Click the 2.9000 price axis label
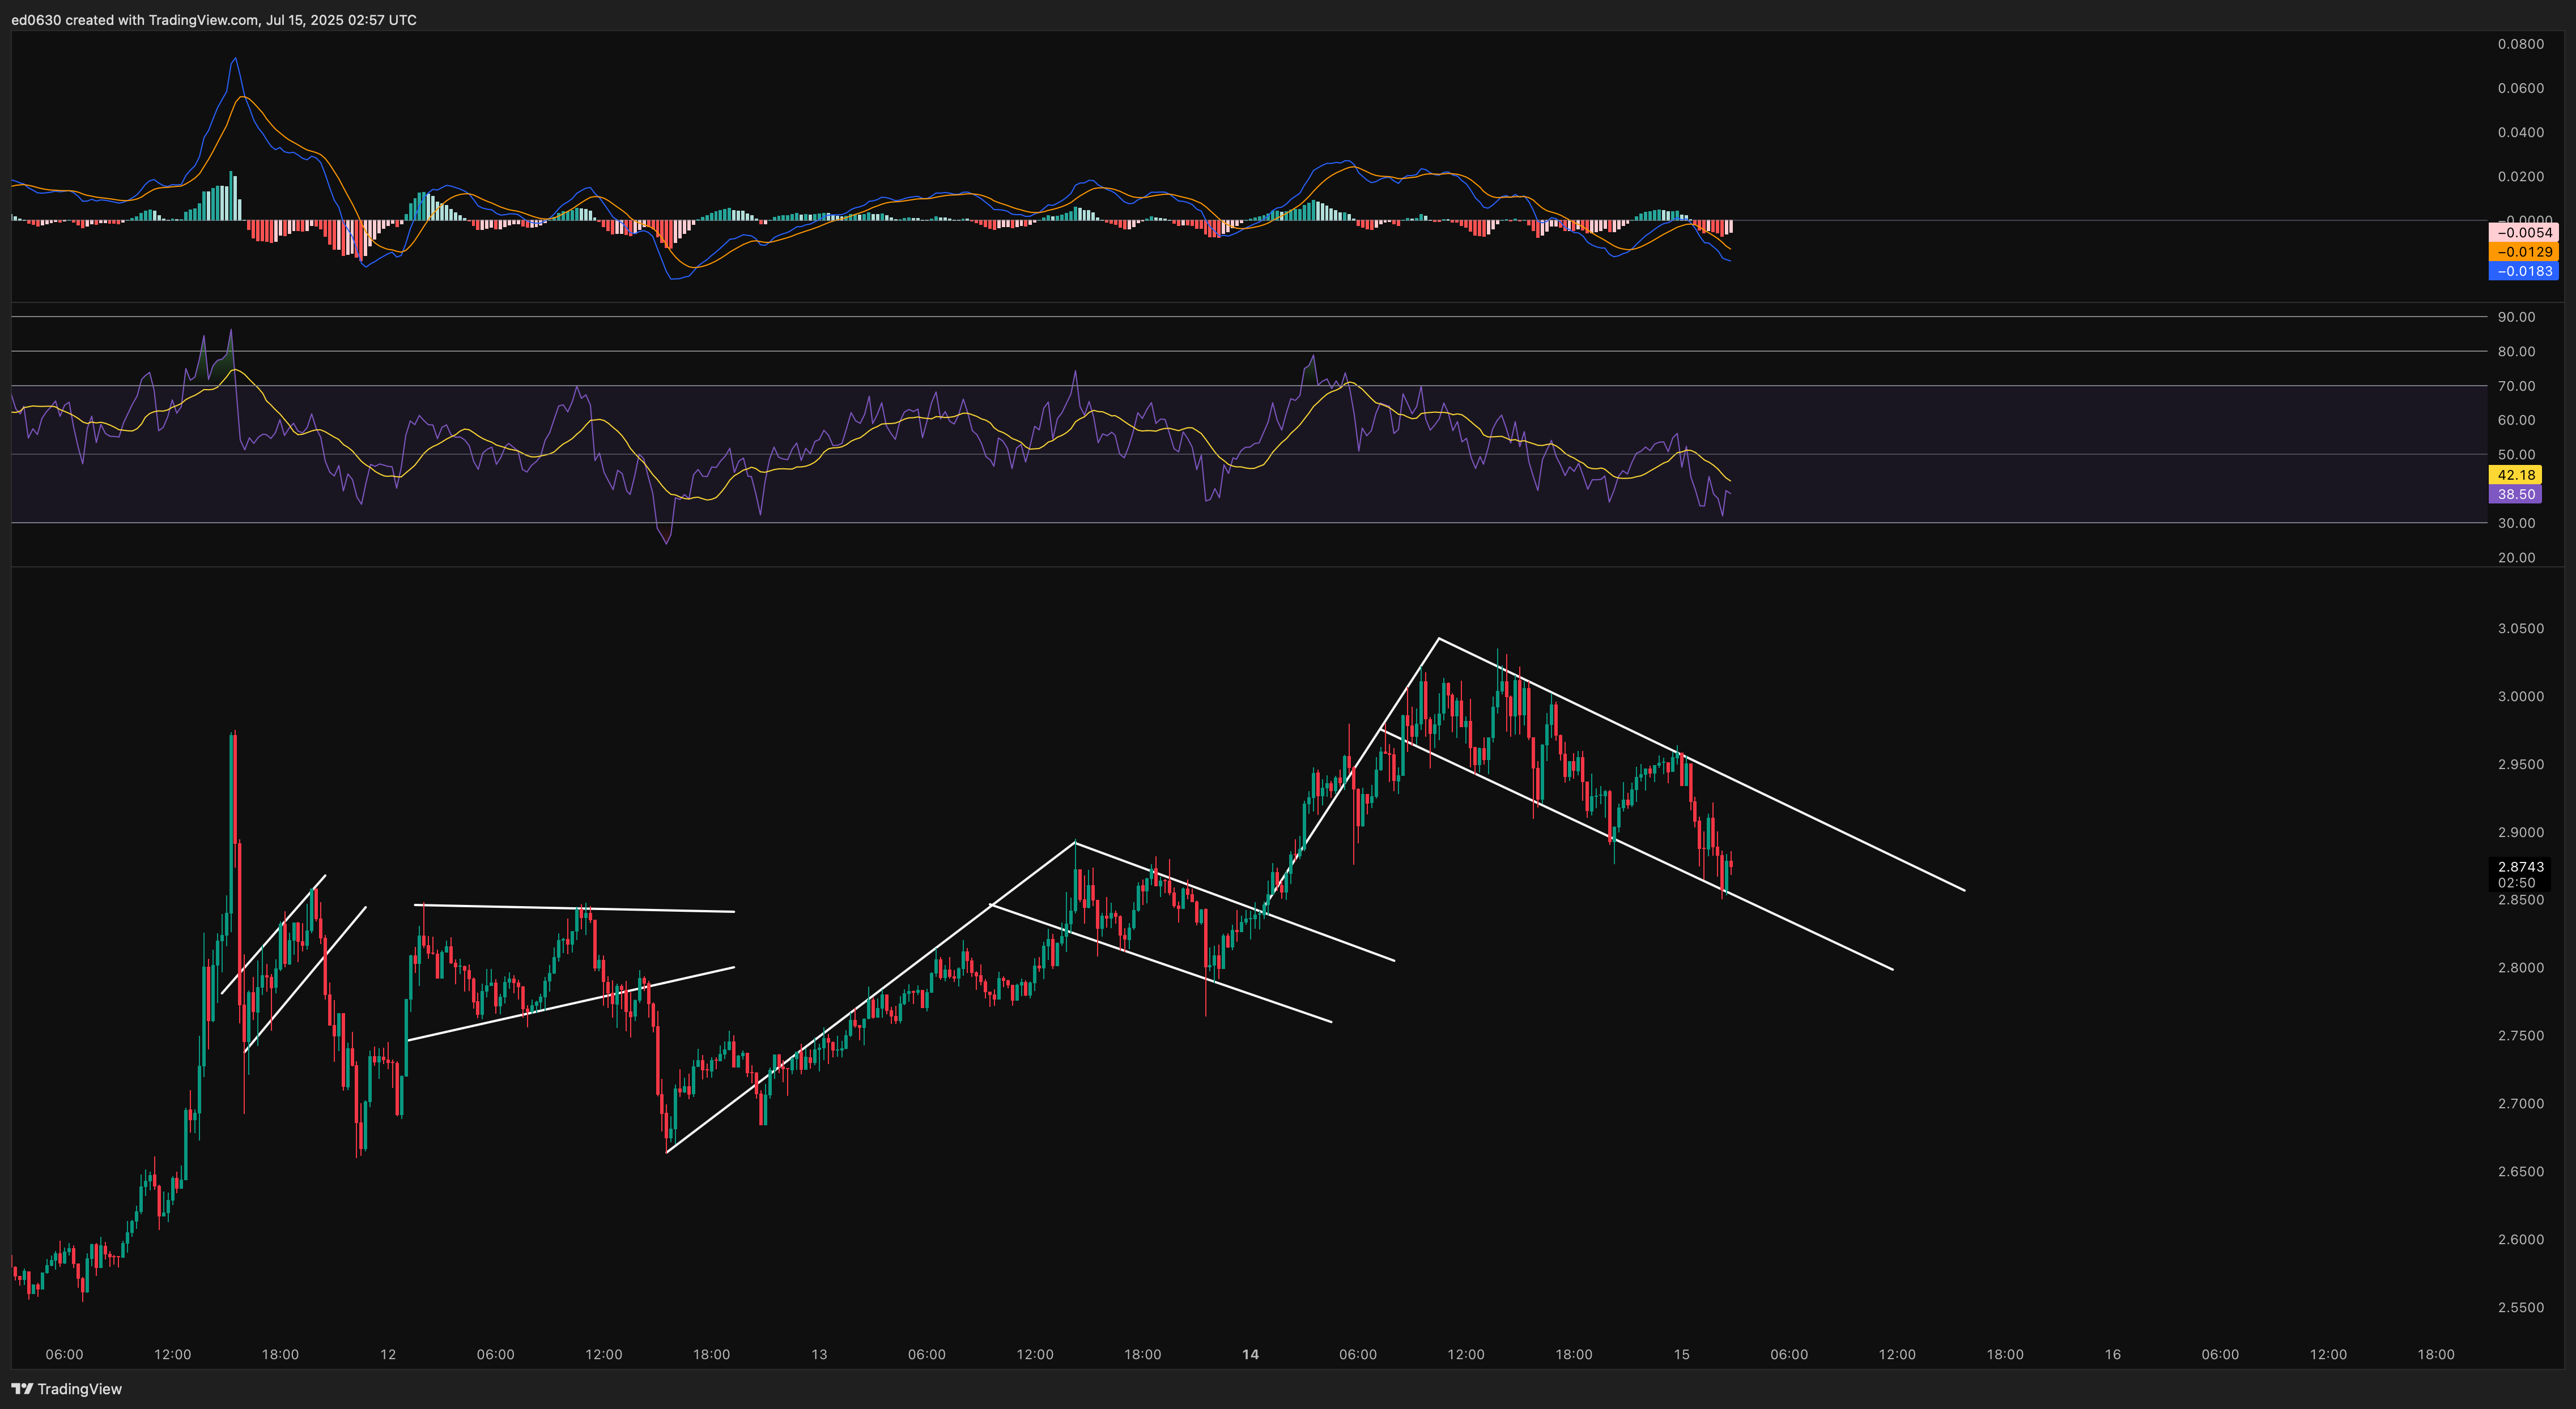Viewport: 2576px width, 1409px height. 2520,832
